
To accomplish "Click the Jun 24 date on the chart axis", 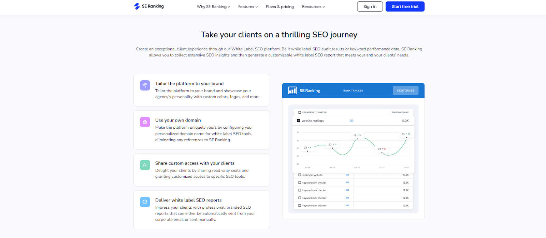I will click(307, 168).
